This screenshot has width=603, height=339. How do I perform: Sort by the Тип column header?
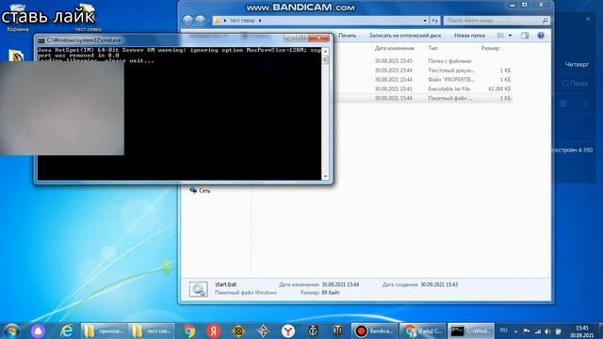pyautogui.click(x=432, y=48)
